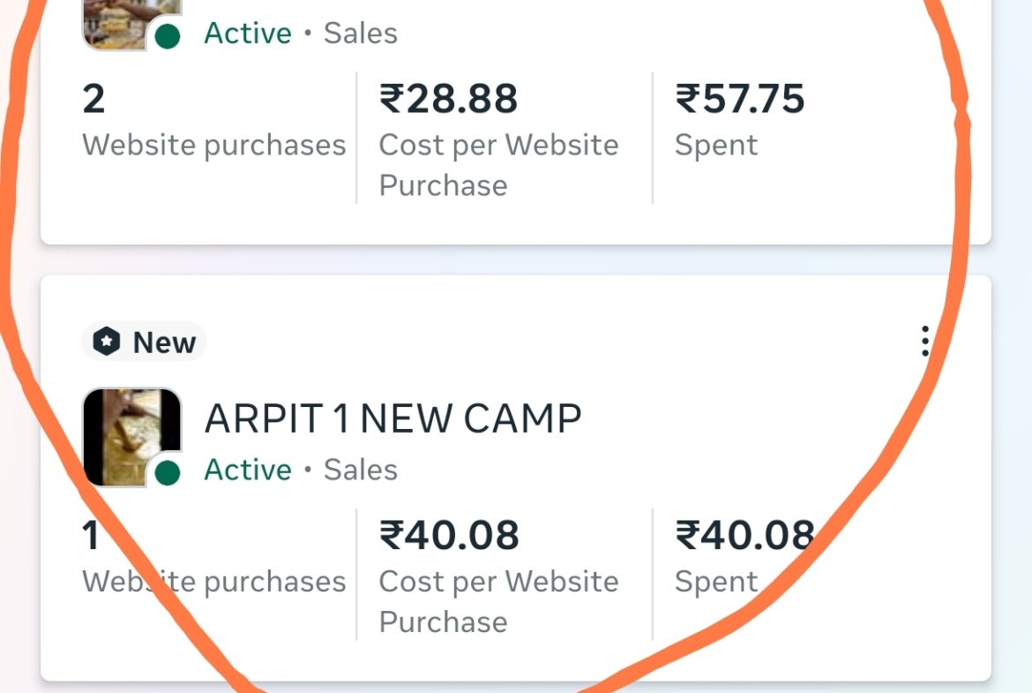Open the three-dot menu for ARPIT 1 NEW CAMP

[x=924, y=342]
